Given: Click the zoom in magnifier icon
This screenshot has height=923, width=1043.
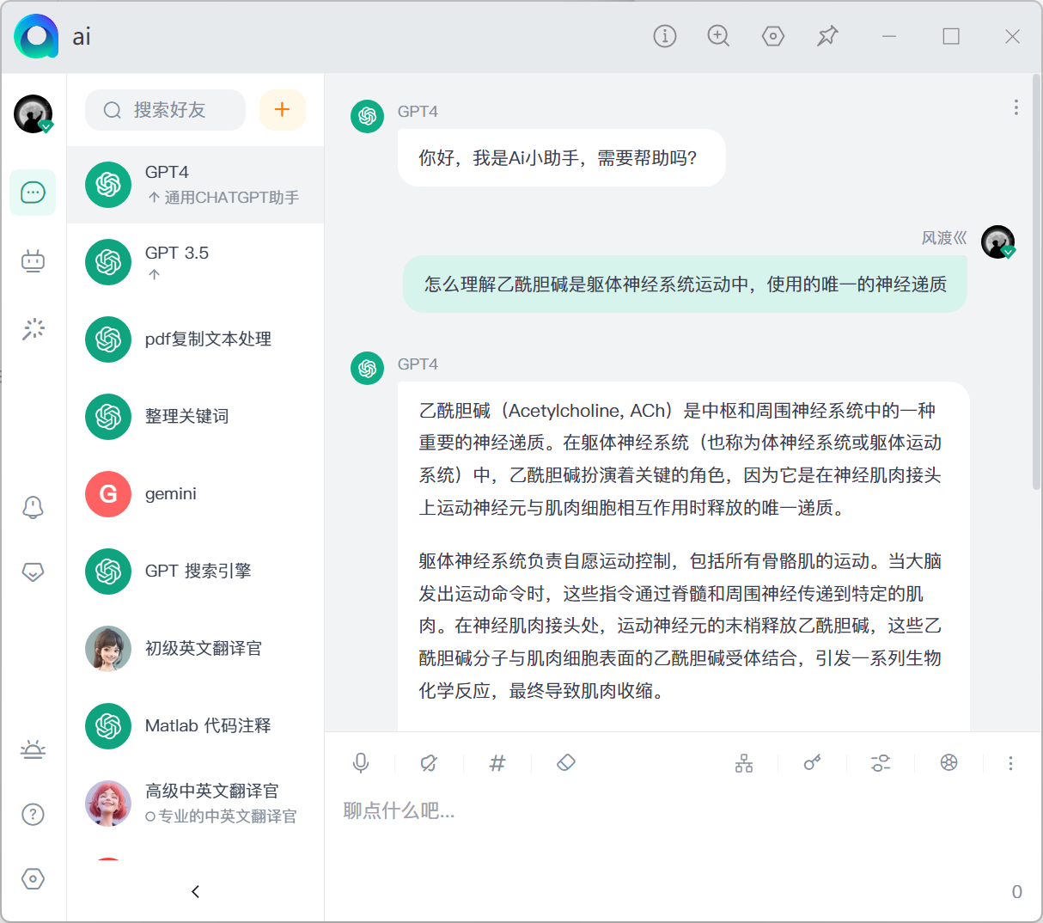Looking at the screenshot, I should click(718, 36).
